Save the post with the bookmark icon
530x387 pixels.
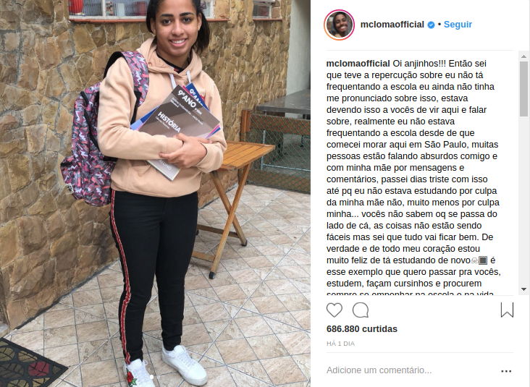click(x=507, y=310)
